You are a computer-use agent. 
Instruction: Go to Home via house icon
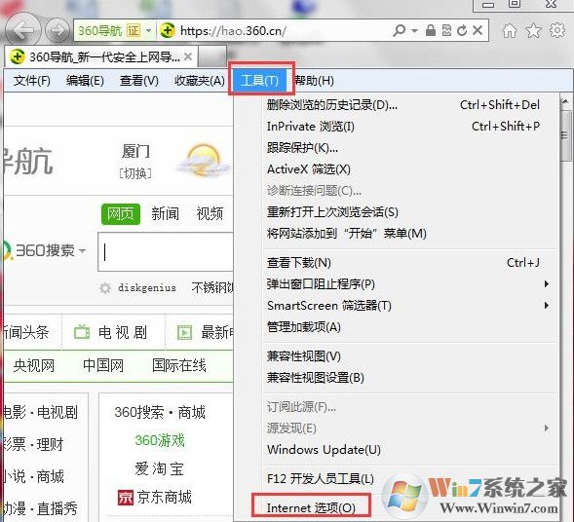[x=510, y=31]
